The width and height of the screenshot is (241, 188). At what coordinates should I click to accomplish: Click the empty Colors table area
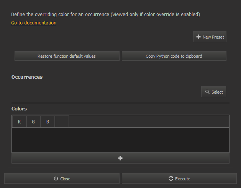120,140
